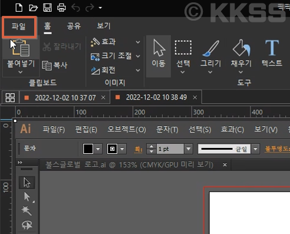Screen dimensions: 290x234
Task: Select Illustrator's Direct Selection tool
Action: pyautogui.click(x=27, y=197)
